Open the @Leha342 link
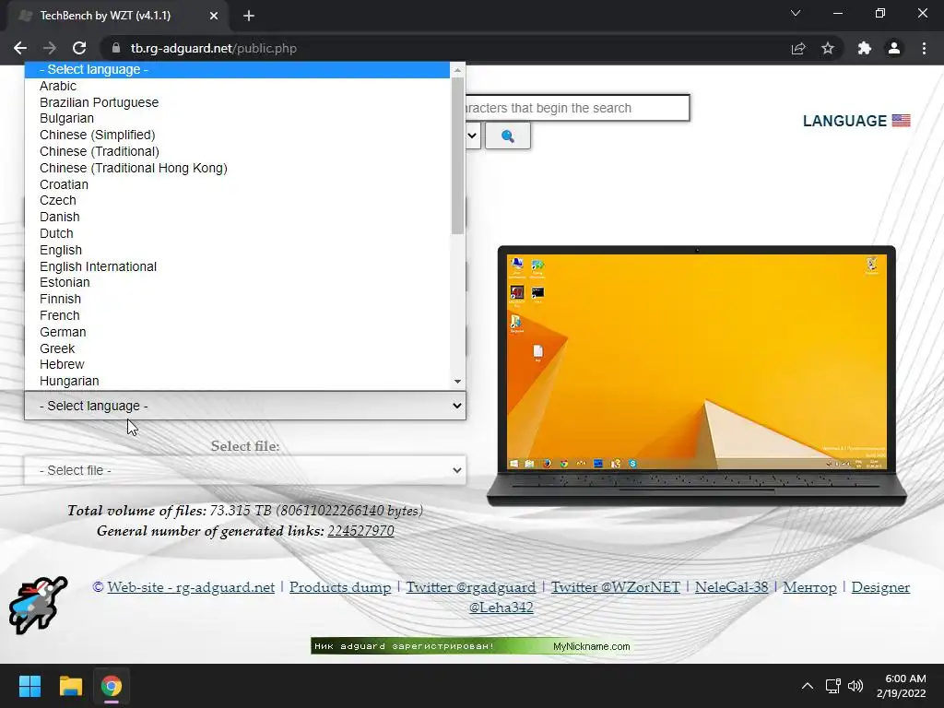This screenshot has height=708, width=944. 501,608
